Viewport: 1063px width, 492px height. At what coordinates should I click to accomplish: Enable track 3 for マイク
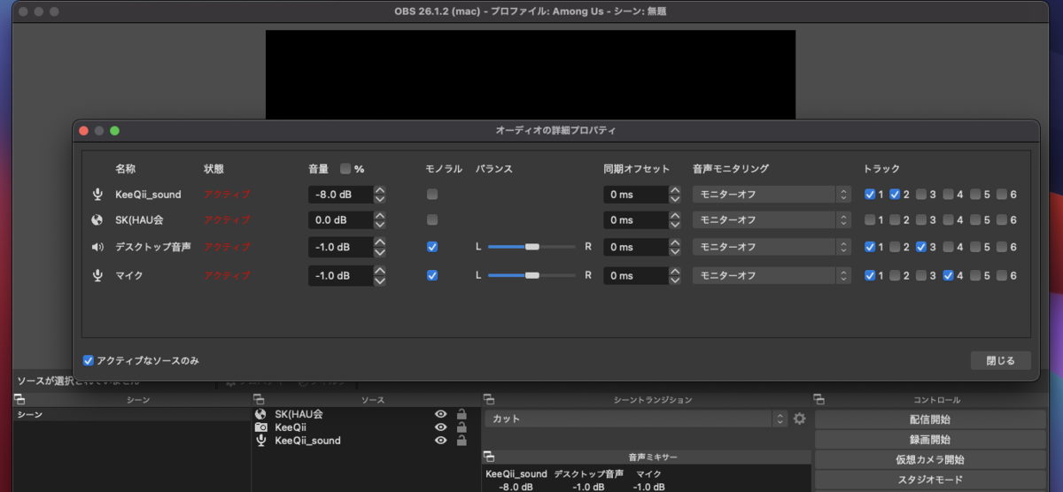pos(921,275)
